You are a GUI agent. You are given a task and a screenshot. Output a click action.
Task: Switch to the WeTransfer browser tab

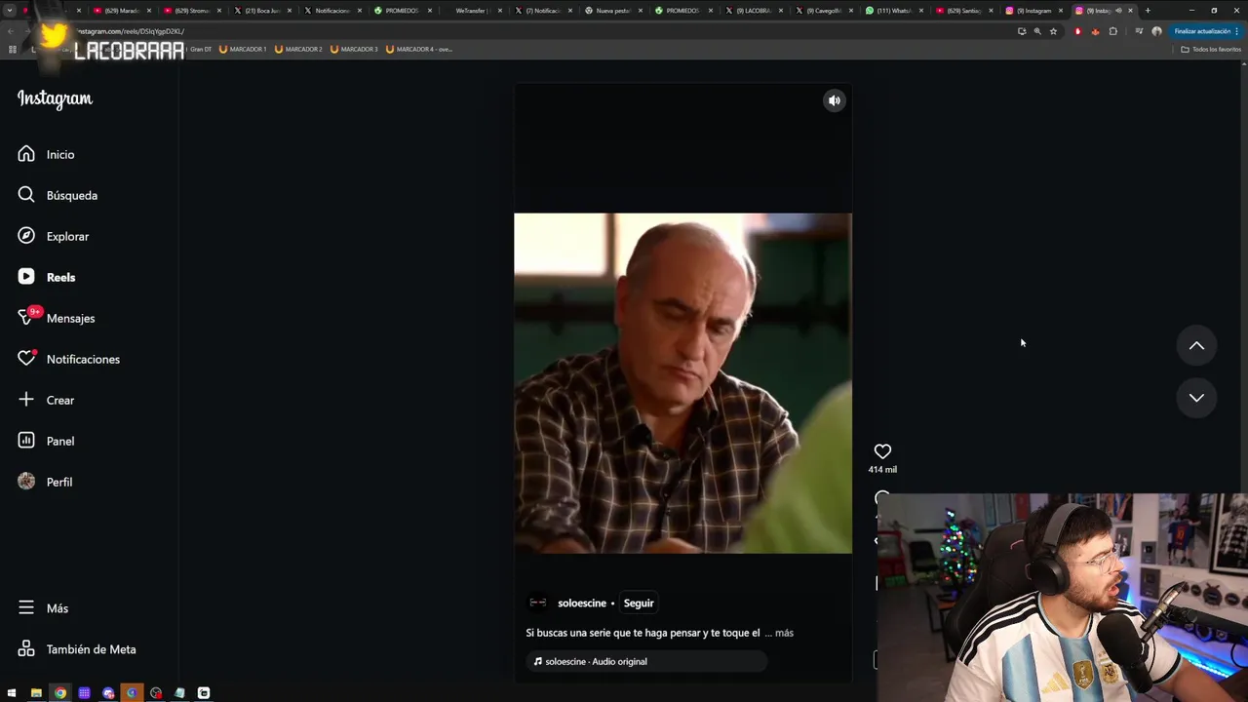472,11
